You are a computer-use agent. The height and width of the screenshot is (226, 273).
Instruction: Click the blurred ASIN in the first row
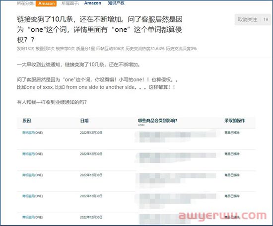[176, 137]
